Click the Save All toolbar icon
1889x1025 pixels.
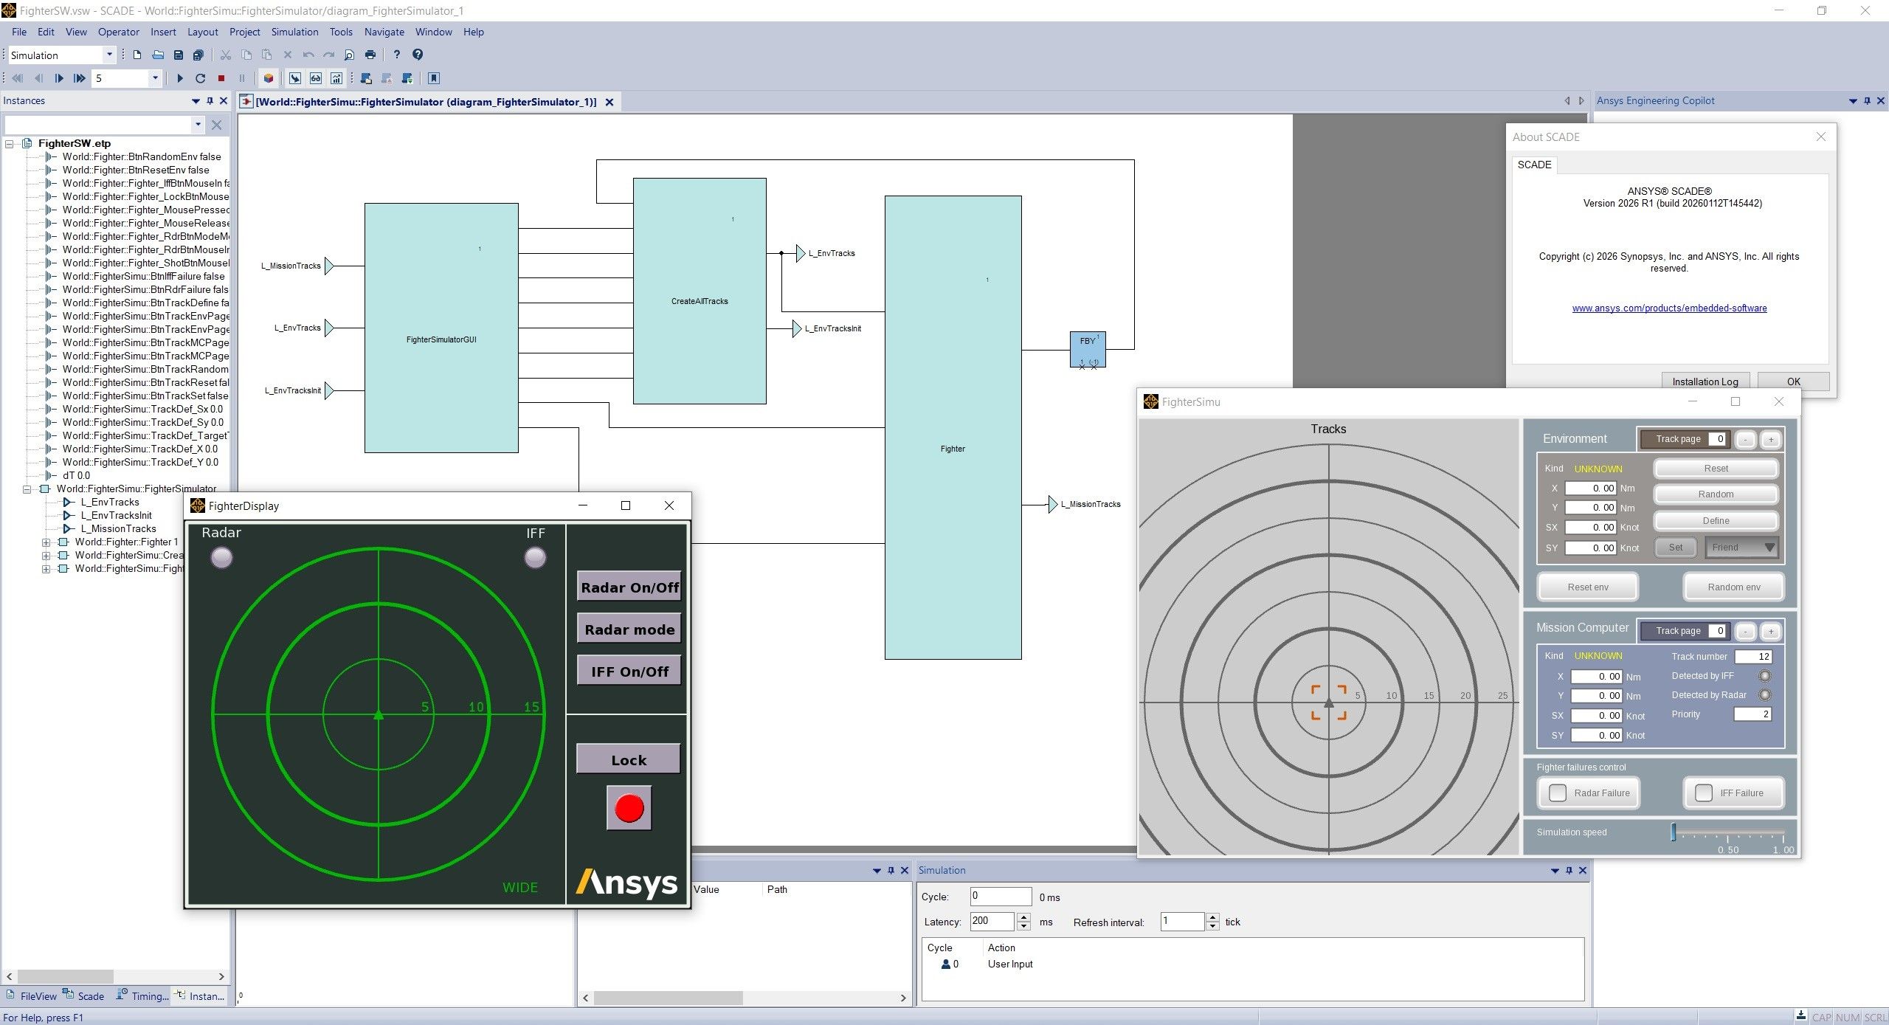(x=198, y=55)
